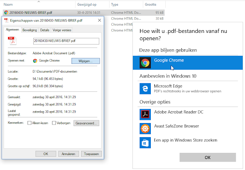Switch to the Algemeen tab
245x170 pixels.
pos(12,30)
